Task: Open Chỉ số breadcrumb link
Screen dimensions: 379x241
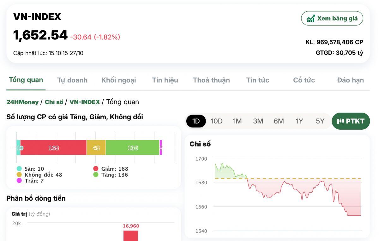Action: tap(54, 102)
